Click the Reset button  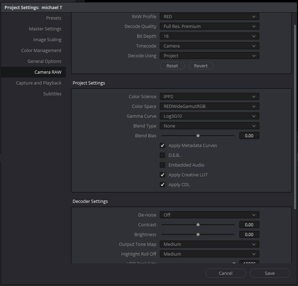click(x=172, y=66)
